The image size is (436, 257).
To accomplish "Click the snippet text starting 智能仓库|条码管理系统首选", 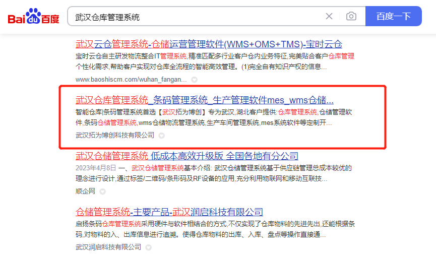I will point(214,112).
